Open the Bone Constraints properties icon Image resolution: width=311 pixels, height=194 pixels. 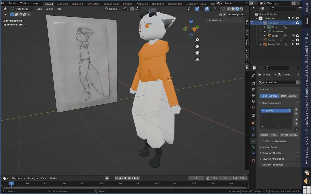(x=253, y=153)
